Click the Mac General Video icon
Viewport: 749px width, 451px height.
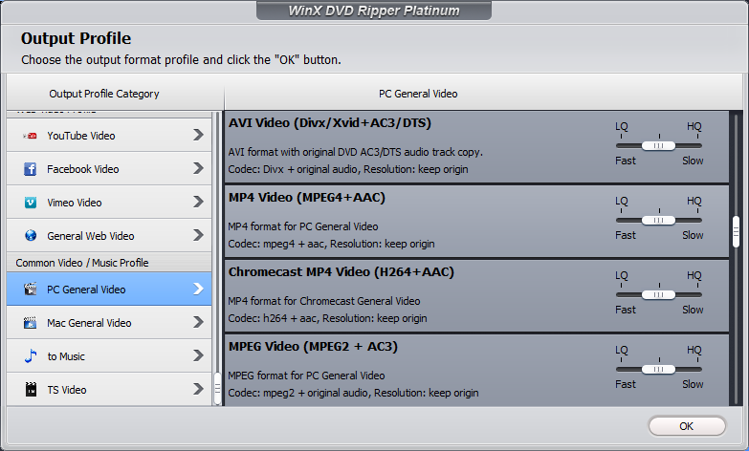31,323
